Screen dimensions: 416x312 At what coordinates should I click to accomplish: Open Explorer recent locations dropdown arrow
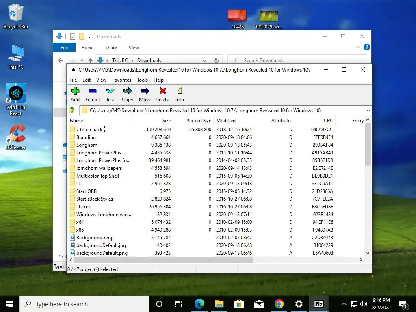(82, 61)
